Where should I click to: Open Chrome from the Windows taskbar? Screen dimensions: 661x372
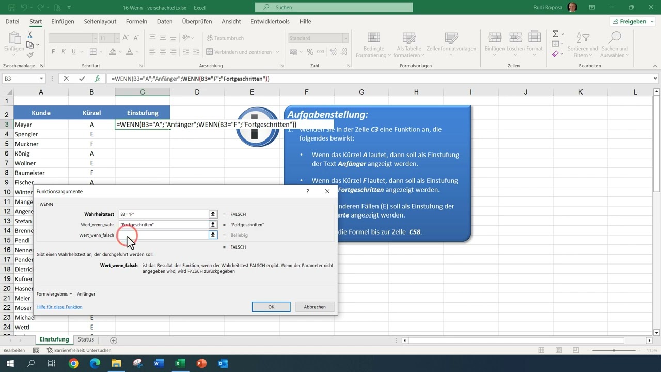pyautogui.click(x=73, y=363)
